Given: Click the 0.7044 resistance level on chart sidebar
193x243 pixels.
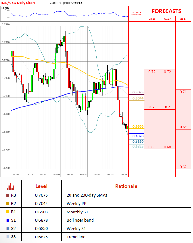Looking at the screenshot, I should coord(138,98).
